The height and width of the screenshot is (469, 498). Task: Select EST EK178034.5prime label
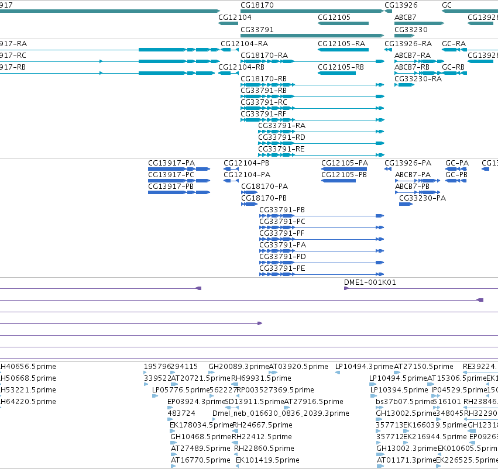click(x=201, y=425)
